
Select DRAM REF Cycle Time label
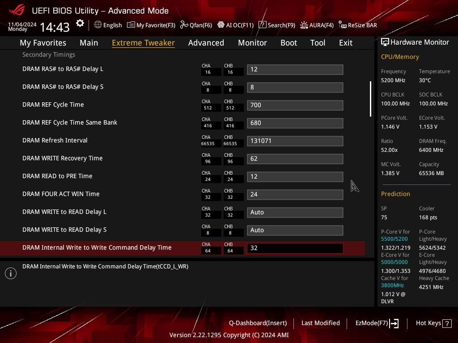[x=53, y=105]
